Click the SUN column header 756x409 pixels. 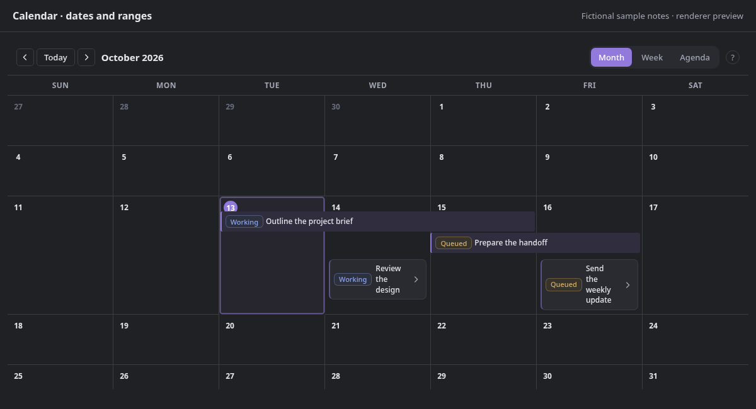(x=60, y=86)
